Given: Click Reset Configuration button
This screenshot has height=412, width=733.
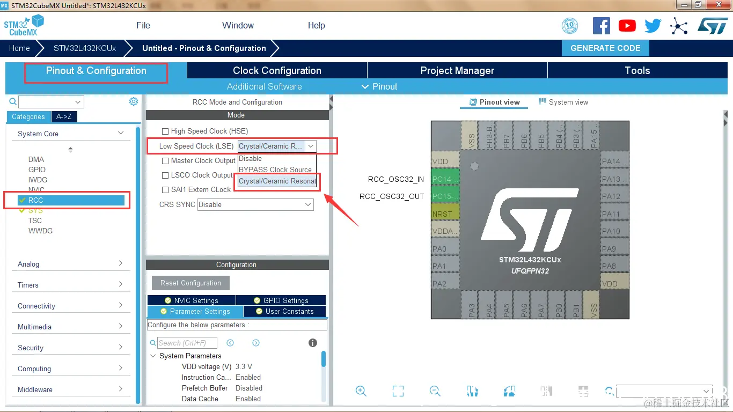Looking at the screenshot, I should (190, 283).
